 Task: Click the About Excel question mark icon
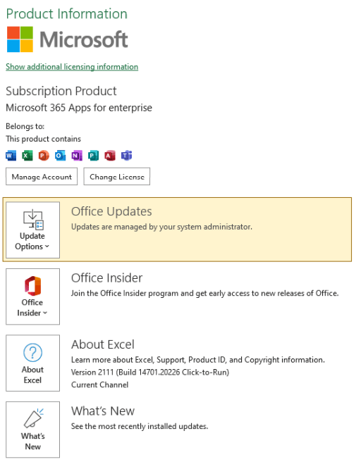click(32, 352)
